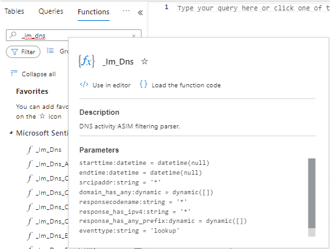Click Use in editor link

tap(112, 85)
